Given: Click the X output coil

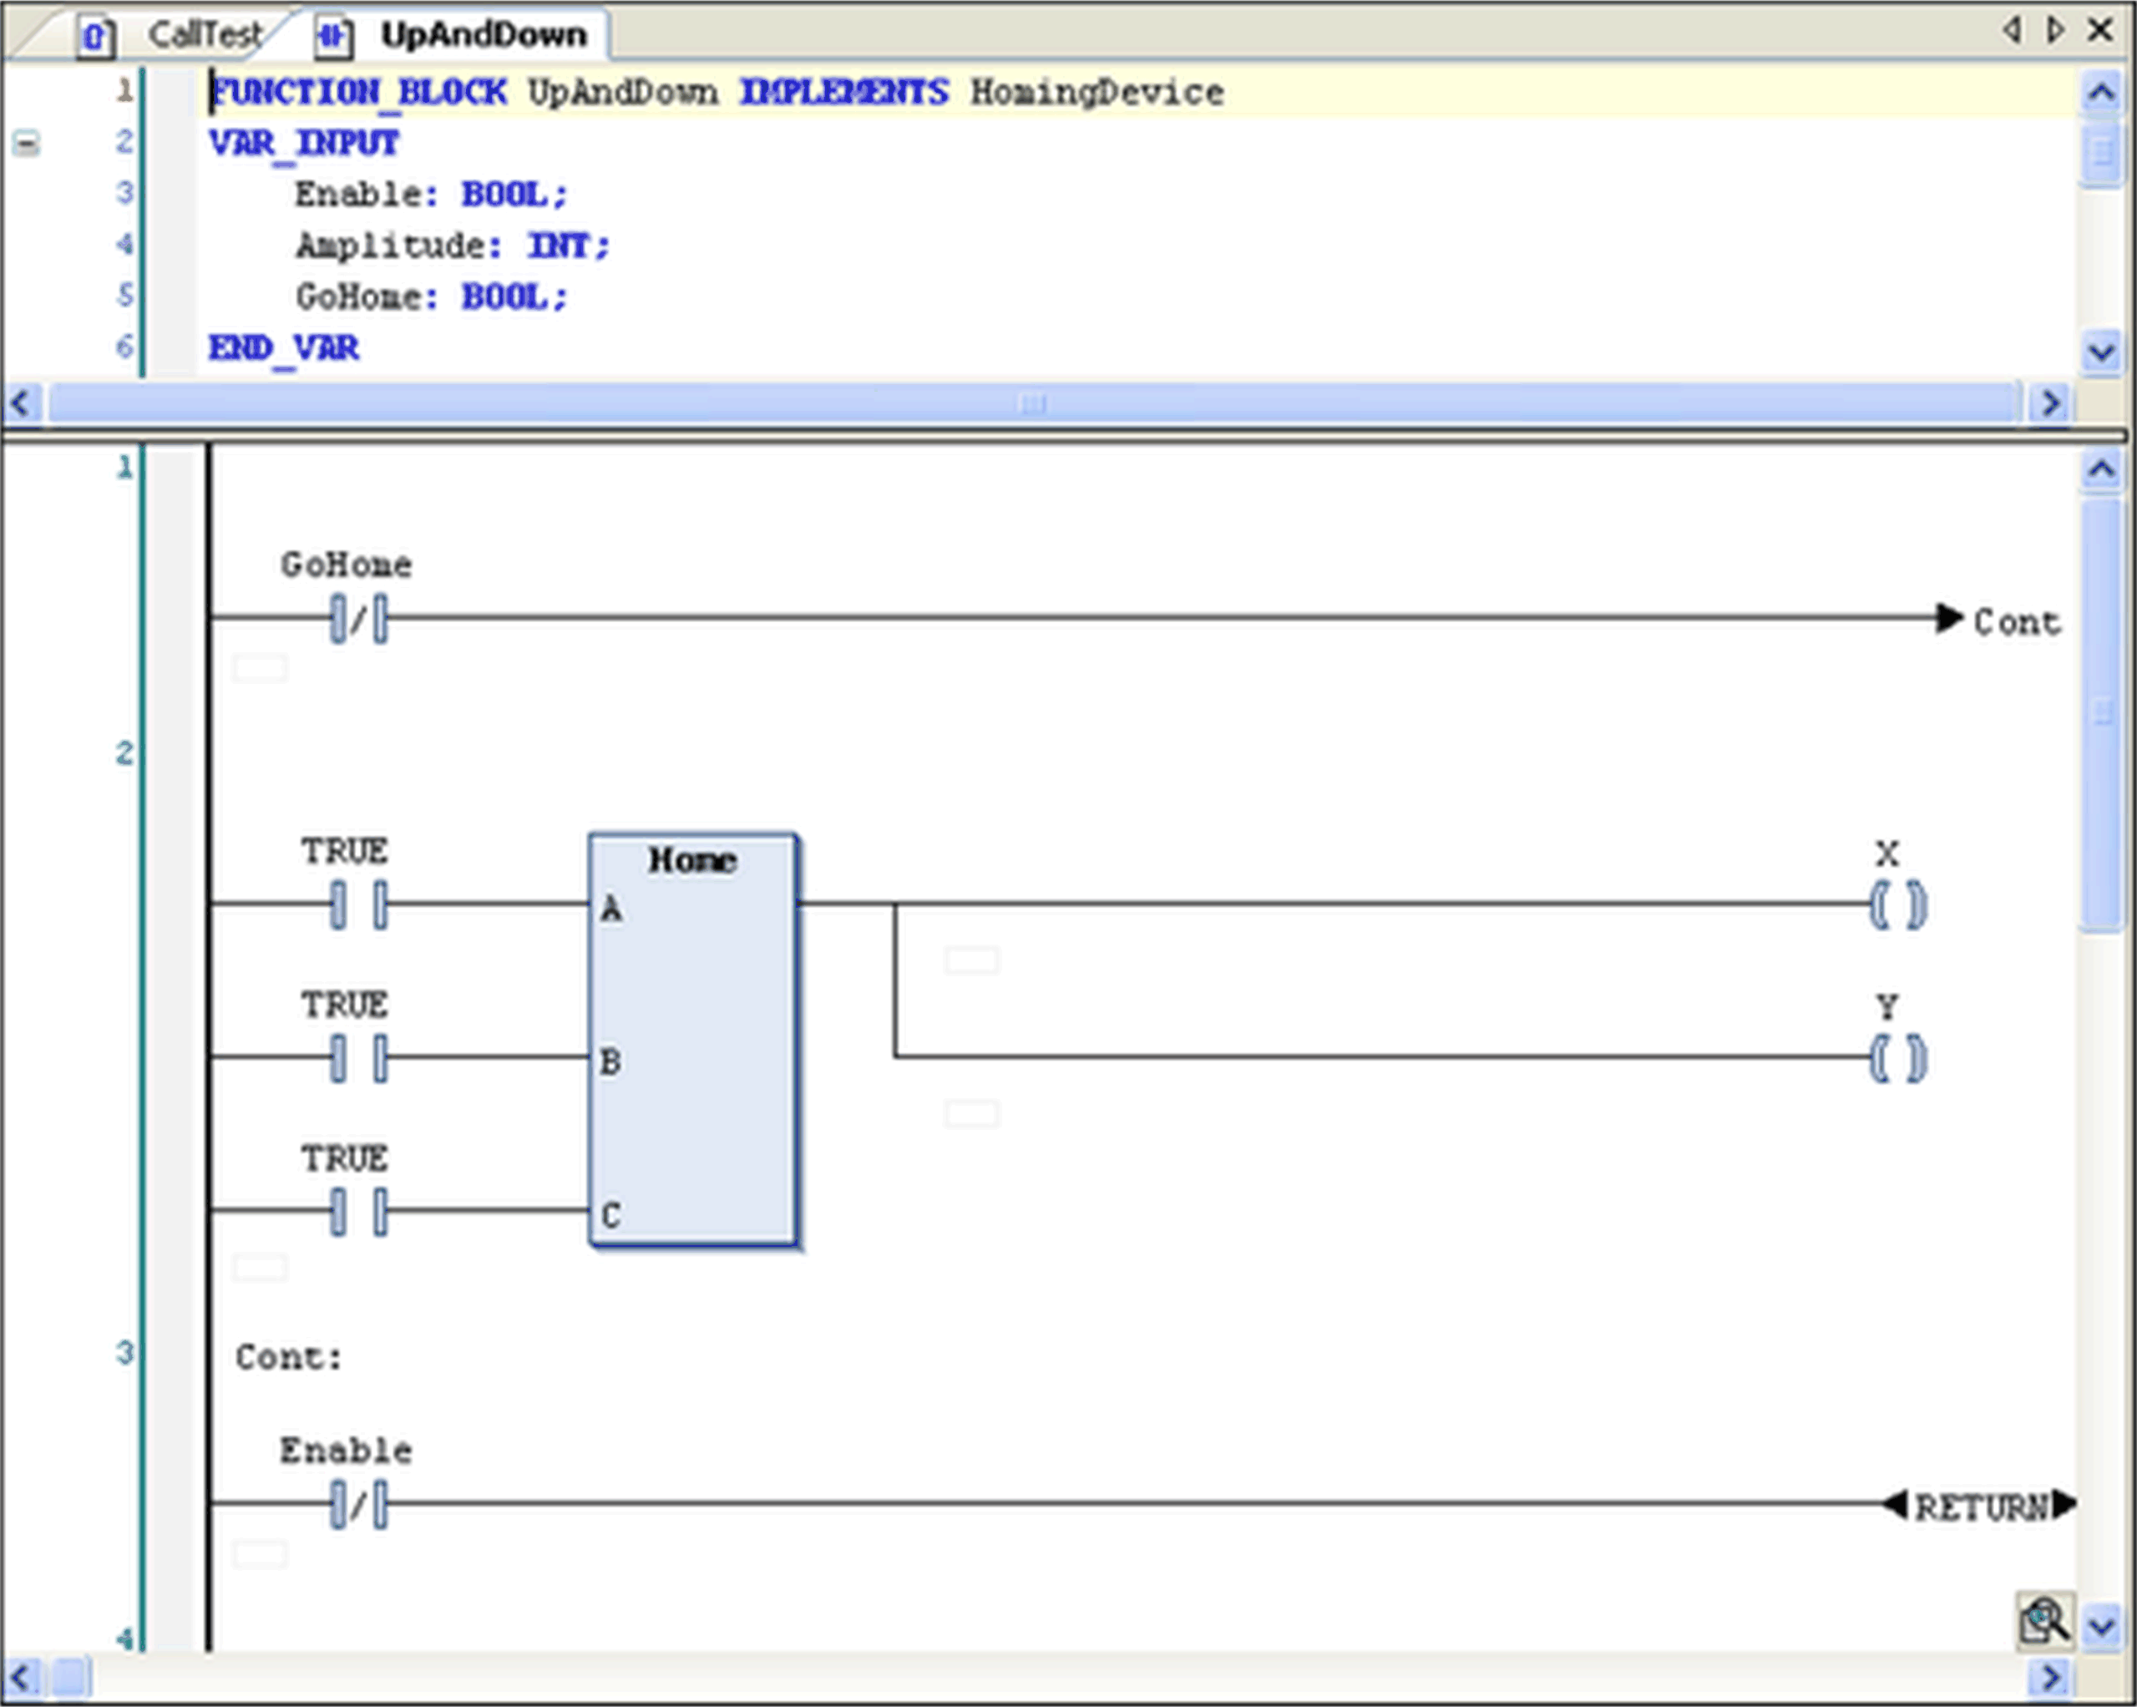Looking at the screenshot, I should (x=1897, y=904).
